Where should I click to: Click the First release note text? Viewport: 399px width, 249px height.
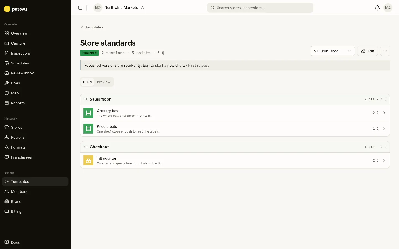pos(199,65)
